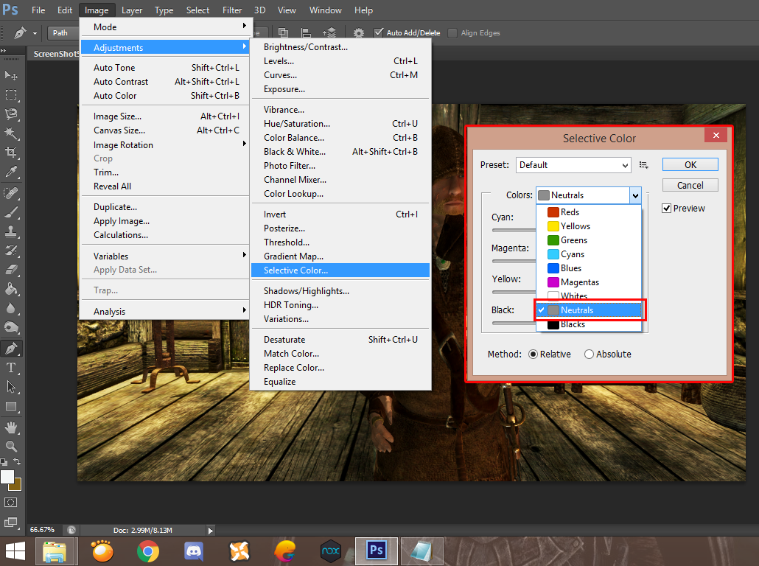Open the path alignment icon in options bar
The height and width of the screenshot is (566, 759).
[x=306, y=33]
